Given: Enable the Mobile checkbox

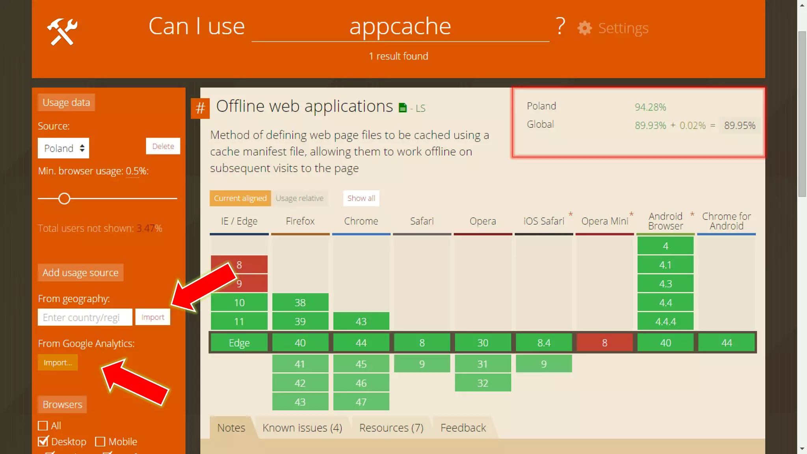Looking at the screenshot, I should point(100,441).
